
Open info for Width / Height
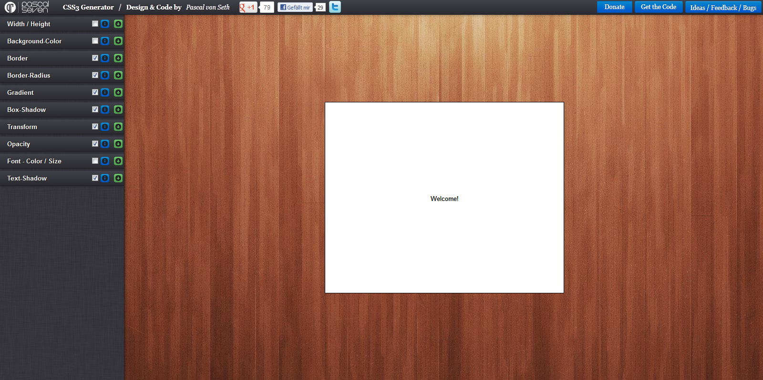(x=105, y=24)
